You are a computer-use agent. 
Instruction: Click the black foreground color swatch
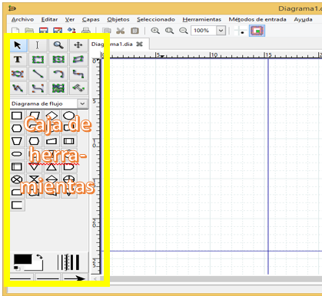click(23, 259)
